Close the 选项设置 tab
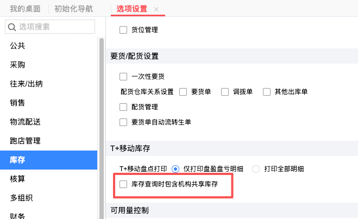 click(156, 9)
